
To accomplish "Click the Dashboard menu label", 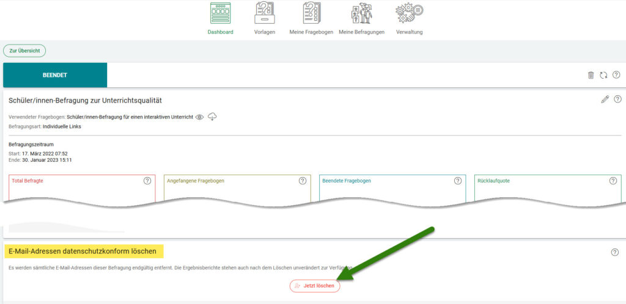I will click(220, 32).
